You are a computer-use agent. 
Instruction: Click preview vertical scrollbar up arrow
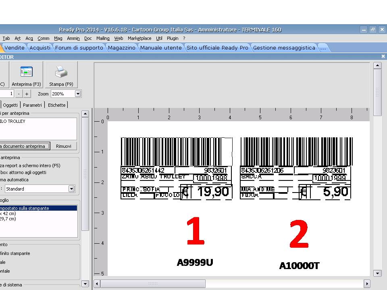point(377,65)
